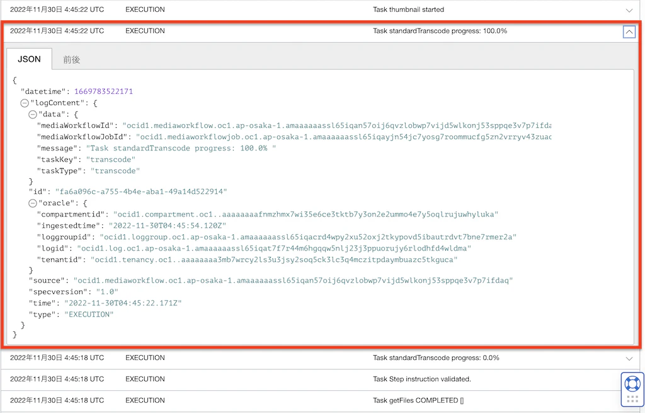Click EXECUTION in the standardTranscode 0.0% row
This screenshot has width=645, height=413.
pyautogui.click(x=146, y=358)
